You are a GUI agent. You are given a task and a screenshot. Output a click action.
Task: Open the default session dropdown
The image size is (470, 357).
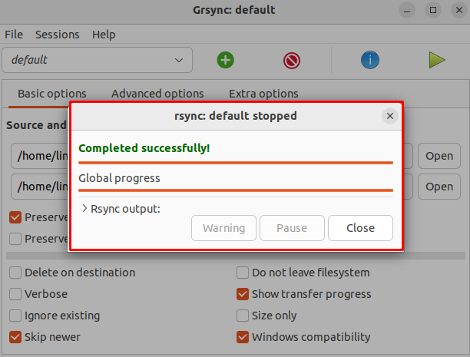pos(97,60)
